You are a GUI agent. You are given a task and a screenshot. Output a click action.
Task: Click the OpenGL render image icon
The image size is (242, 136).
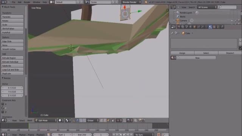(x=140, y=121)
